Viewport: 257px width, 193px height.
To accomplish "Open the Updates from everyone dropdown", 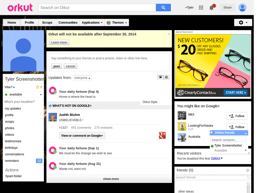I will [x=82, y=78].
